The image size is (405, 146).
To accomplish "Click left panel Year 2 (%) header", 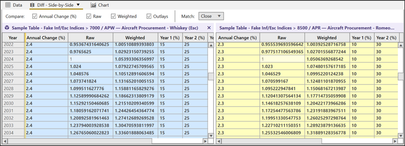I will [x=194, y=38].
